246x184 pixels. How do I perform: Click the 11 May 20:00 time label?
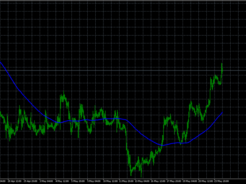click(126, 181)
